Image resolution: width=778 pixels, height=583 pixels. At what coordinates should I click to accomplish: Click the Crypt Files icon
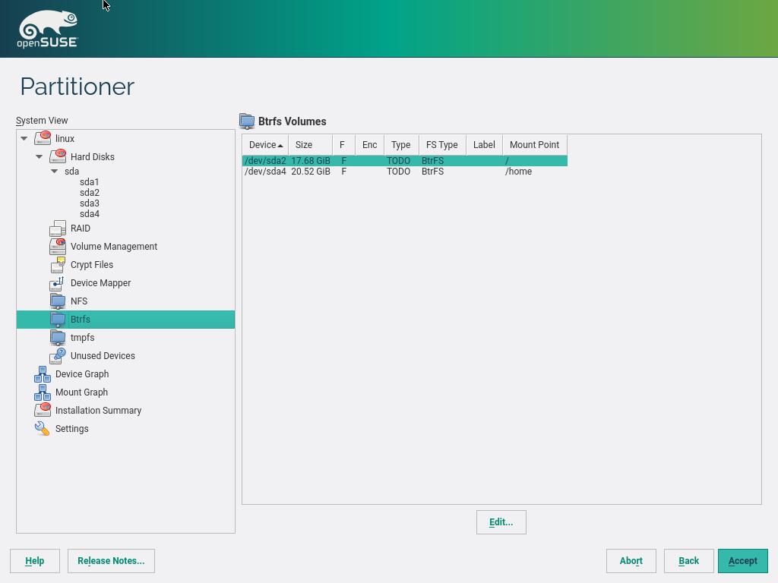pyautogui.click(x=58, y=265)
